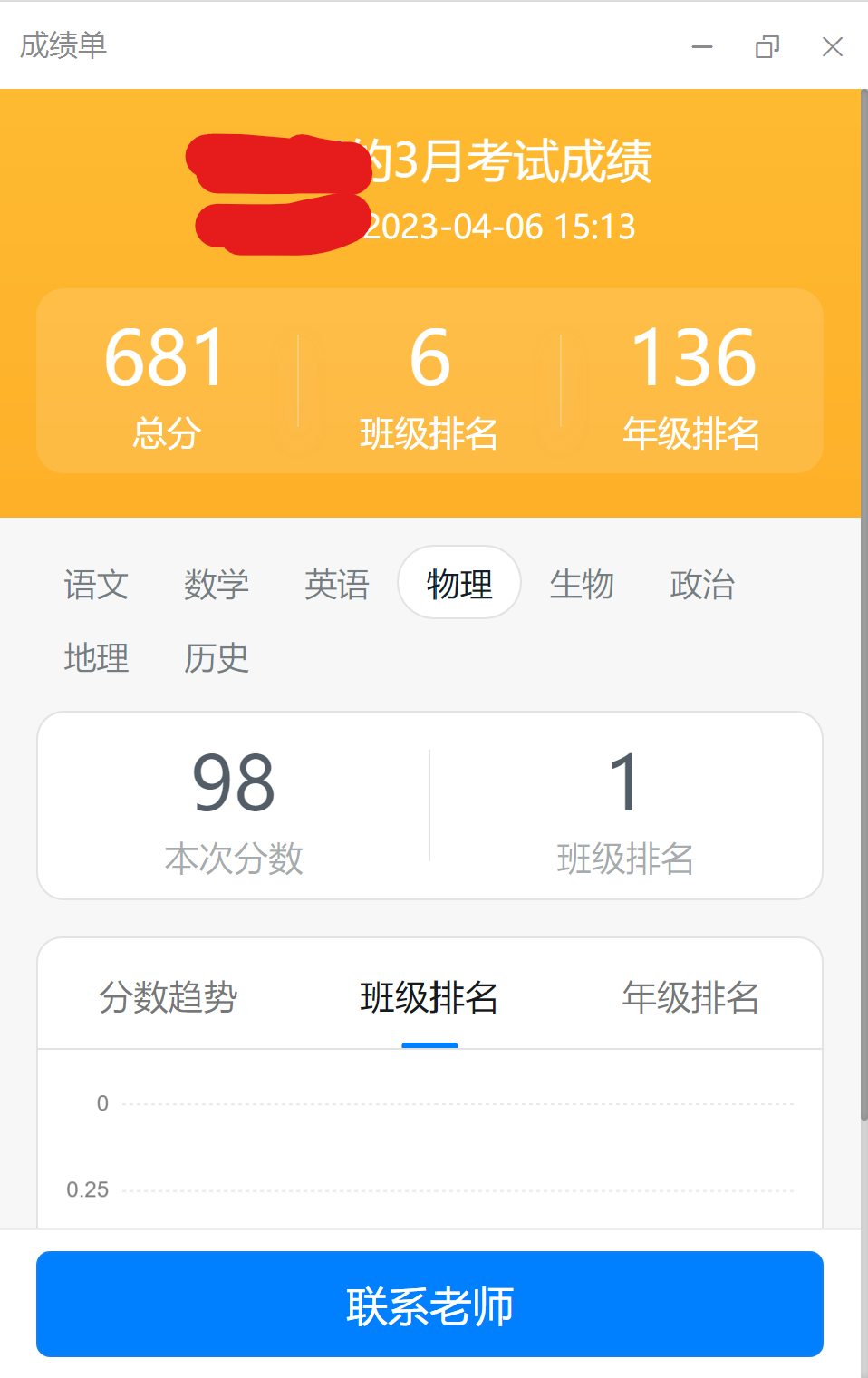This screenshot has width=868, height=1378.
Task: Minimize the 成绩单 window
Action: click(702, 46)
